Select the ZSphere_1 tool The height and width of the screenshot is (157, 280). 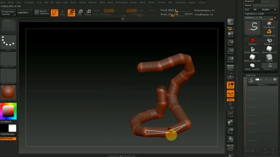click(x=269, y=41)
